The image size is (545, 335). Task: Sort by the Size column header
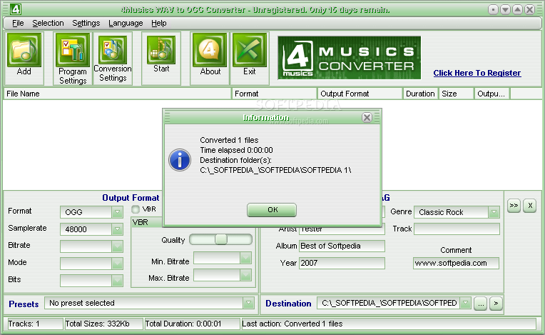pos(456,94)
